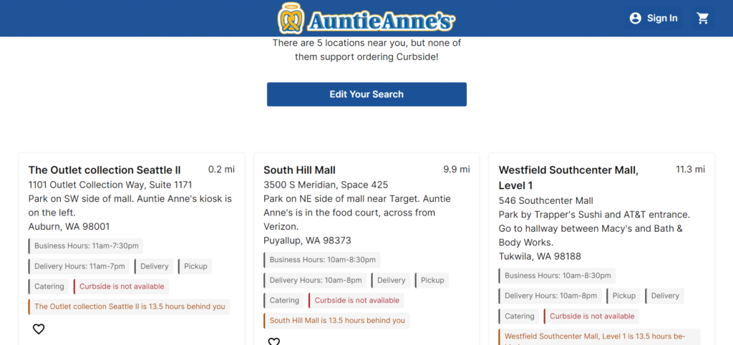733x345 pixels.
Task: Click Pickup tag on Outlet collection card
Action: [195, 266]
